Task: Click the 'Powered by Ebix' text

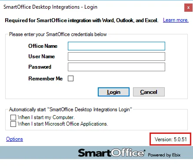Action: point(164,155)
